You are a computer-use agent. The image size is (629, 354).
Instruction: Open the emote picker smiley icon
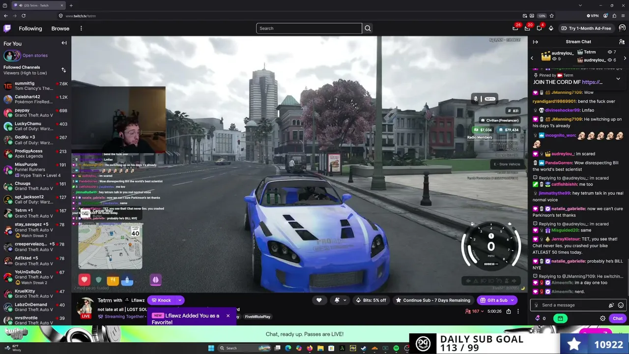click(x=621, y=305)
